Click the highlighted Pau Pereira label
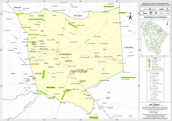172x121 pixels. point(50,87)
